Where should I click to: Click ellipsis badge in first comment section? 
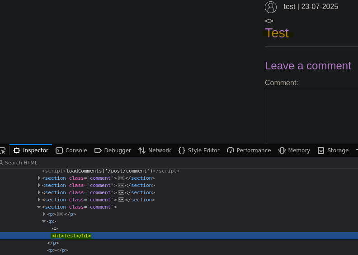[x=121, y=178]
